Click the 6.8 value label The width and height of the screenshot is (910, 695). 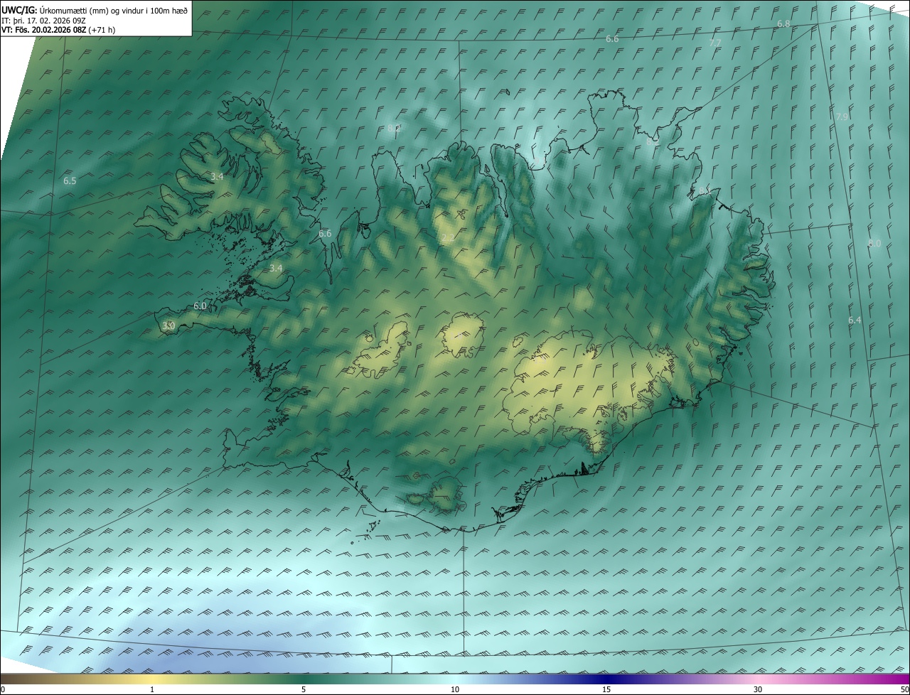point(783,24)
